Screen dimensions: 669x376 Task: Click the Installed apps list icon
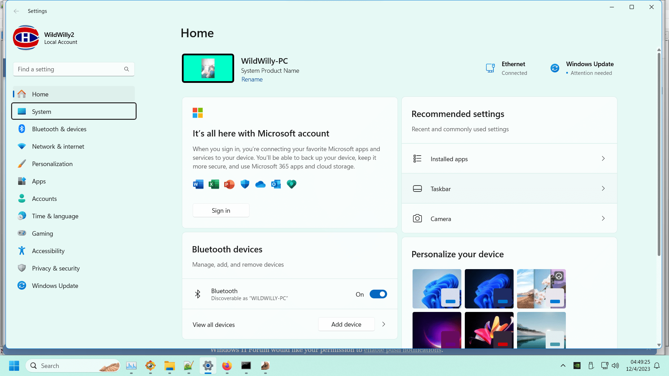[x=417, y=159]
